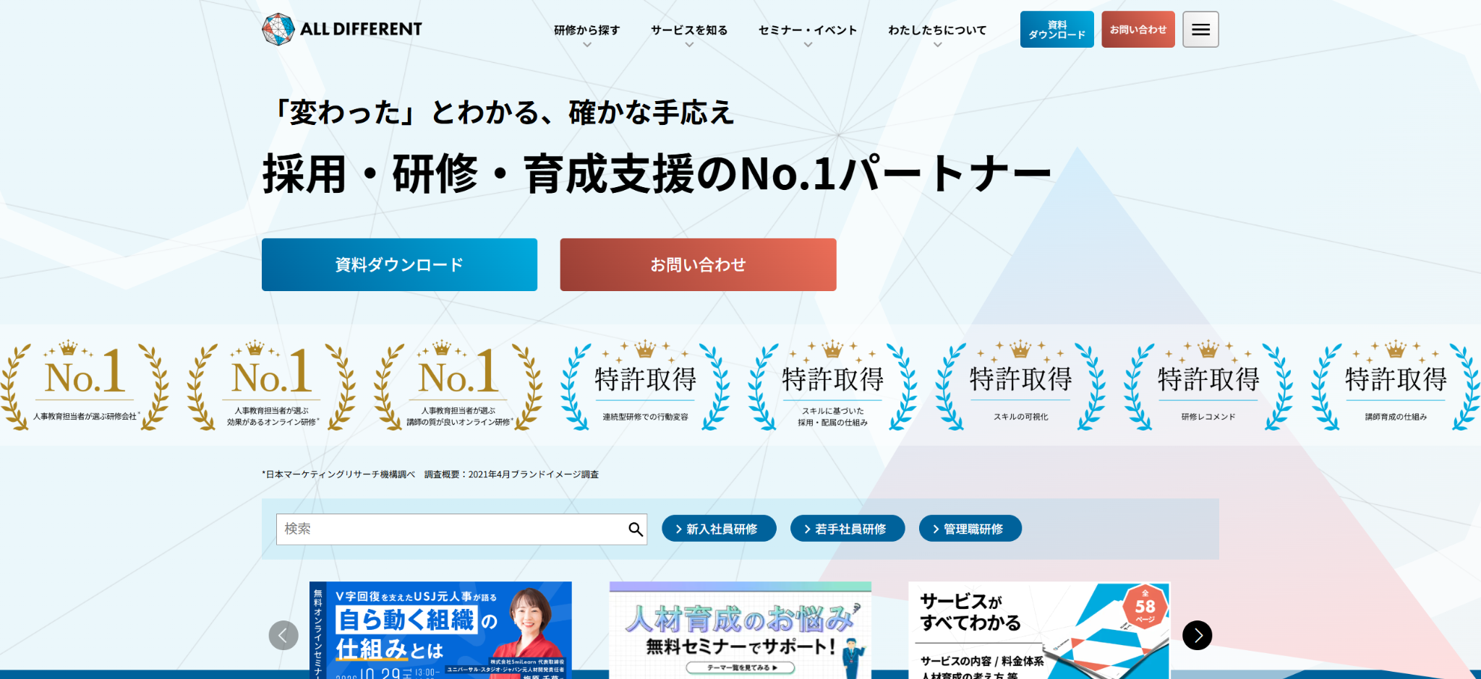Open the hamburger menu
Viewport: 1481px width, 679px height.
1200,30
